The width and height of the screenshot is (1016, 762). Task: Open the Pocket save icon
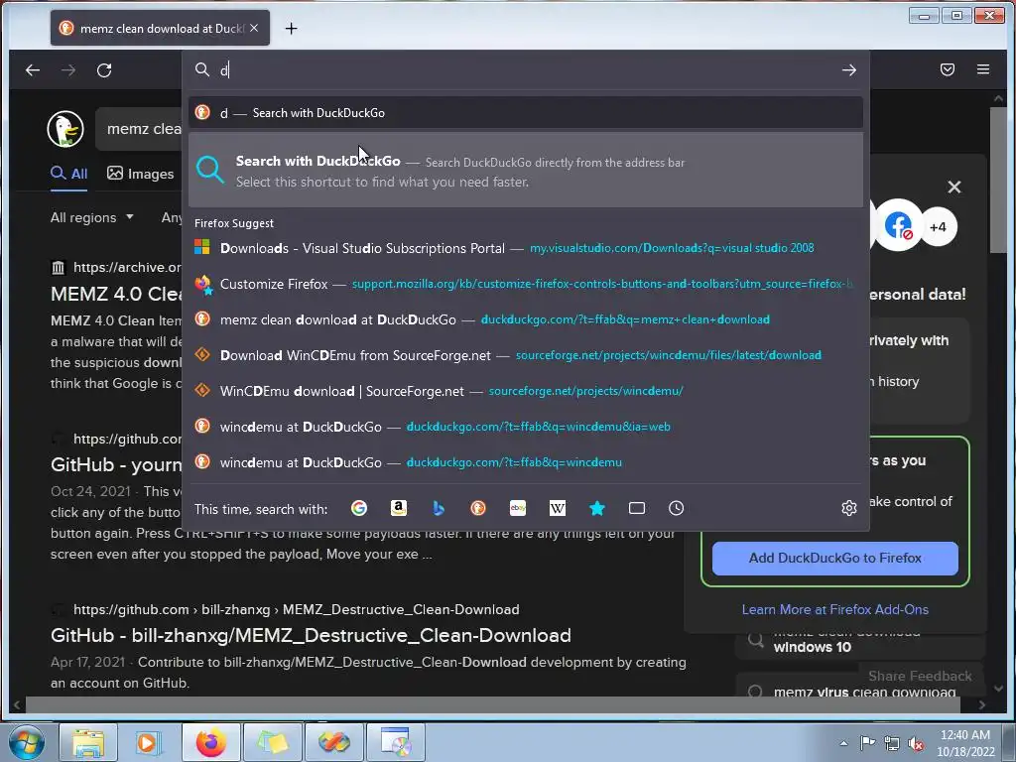tap(948, 69)
